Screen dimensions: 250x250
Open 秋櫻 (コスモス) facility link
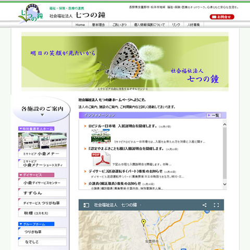coord(42,213)
